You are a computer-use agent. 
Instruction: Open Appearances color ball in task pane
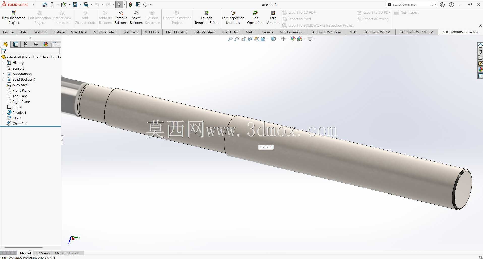coord(480,70)
